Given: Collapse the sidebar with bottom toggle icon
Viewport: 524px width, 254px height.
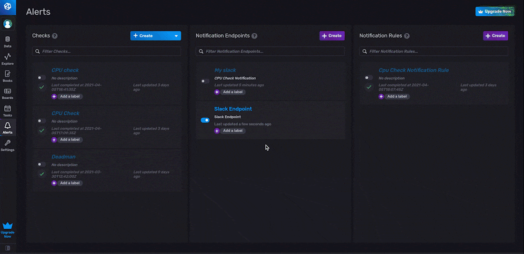Looking at the screenshot, I should click(x=8, y=248).
